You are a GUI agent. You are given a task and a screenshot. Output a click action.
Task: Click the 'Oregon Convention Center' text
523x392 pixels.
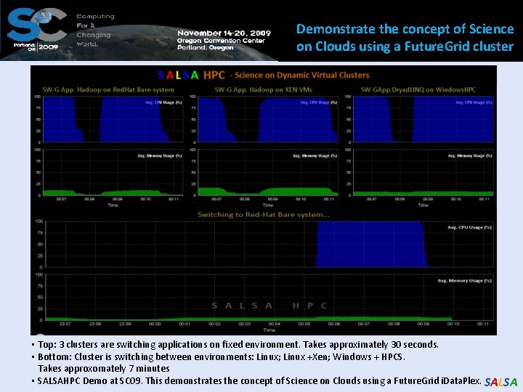[221, 41]
